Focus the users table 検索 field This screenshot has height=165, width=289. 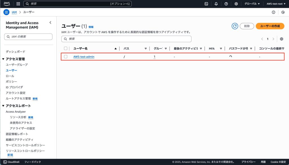[x=126, y=39]
